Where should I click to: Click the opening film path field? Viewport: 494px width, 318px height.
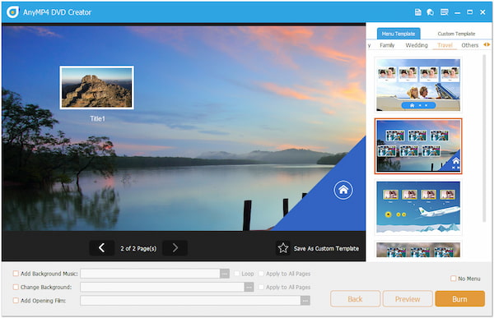[x=191, y=301]
